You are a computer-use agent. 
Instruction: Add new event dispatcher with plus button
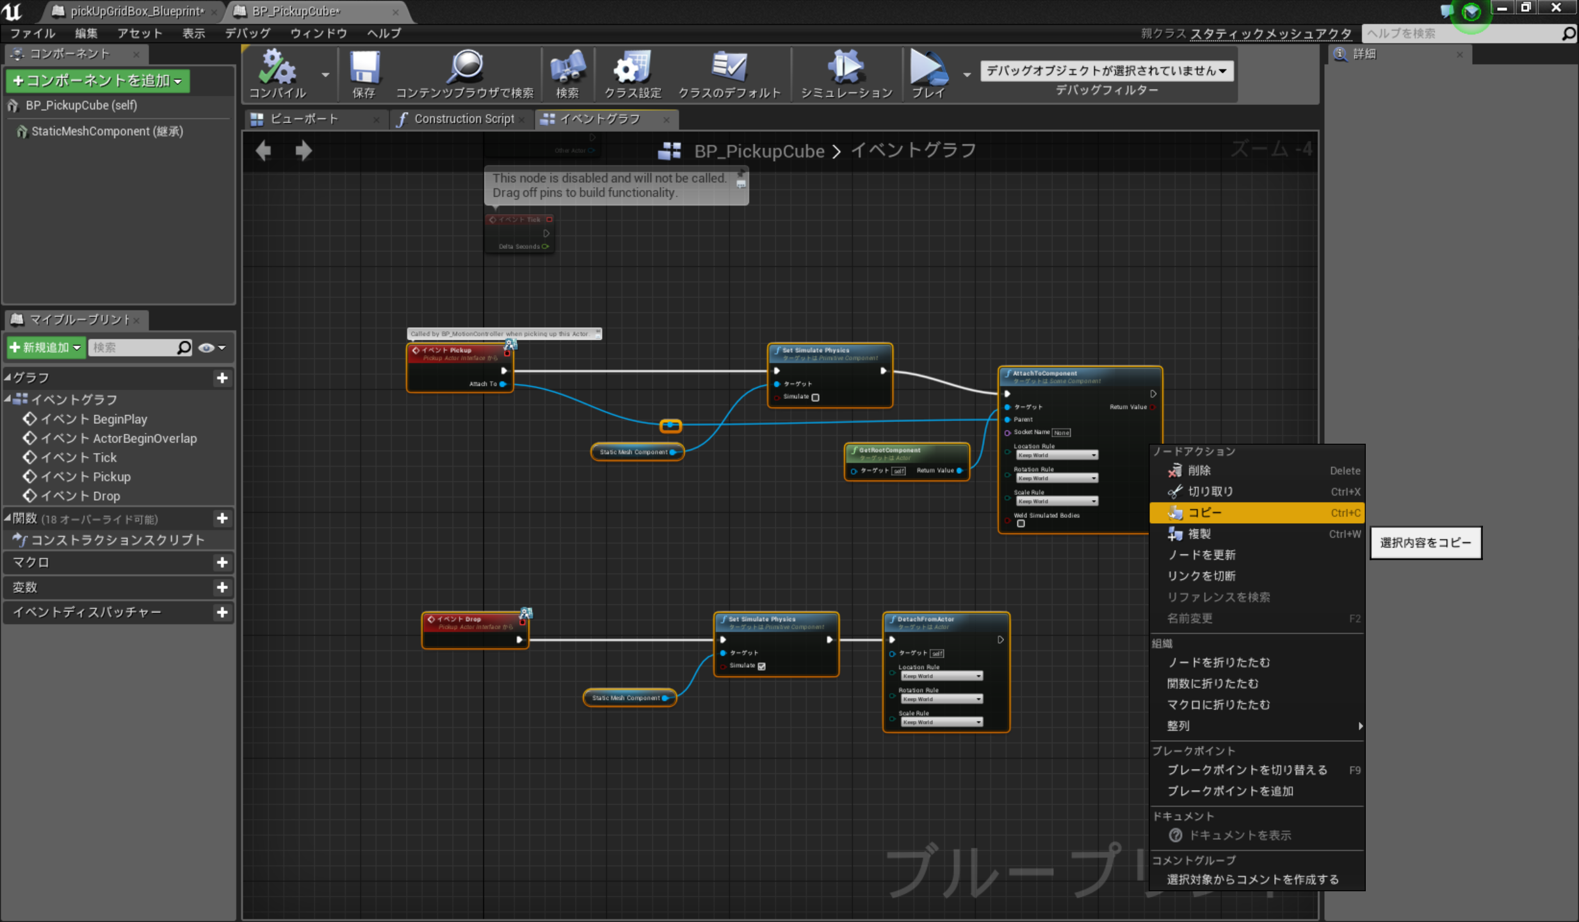point(222,612)
